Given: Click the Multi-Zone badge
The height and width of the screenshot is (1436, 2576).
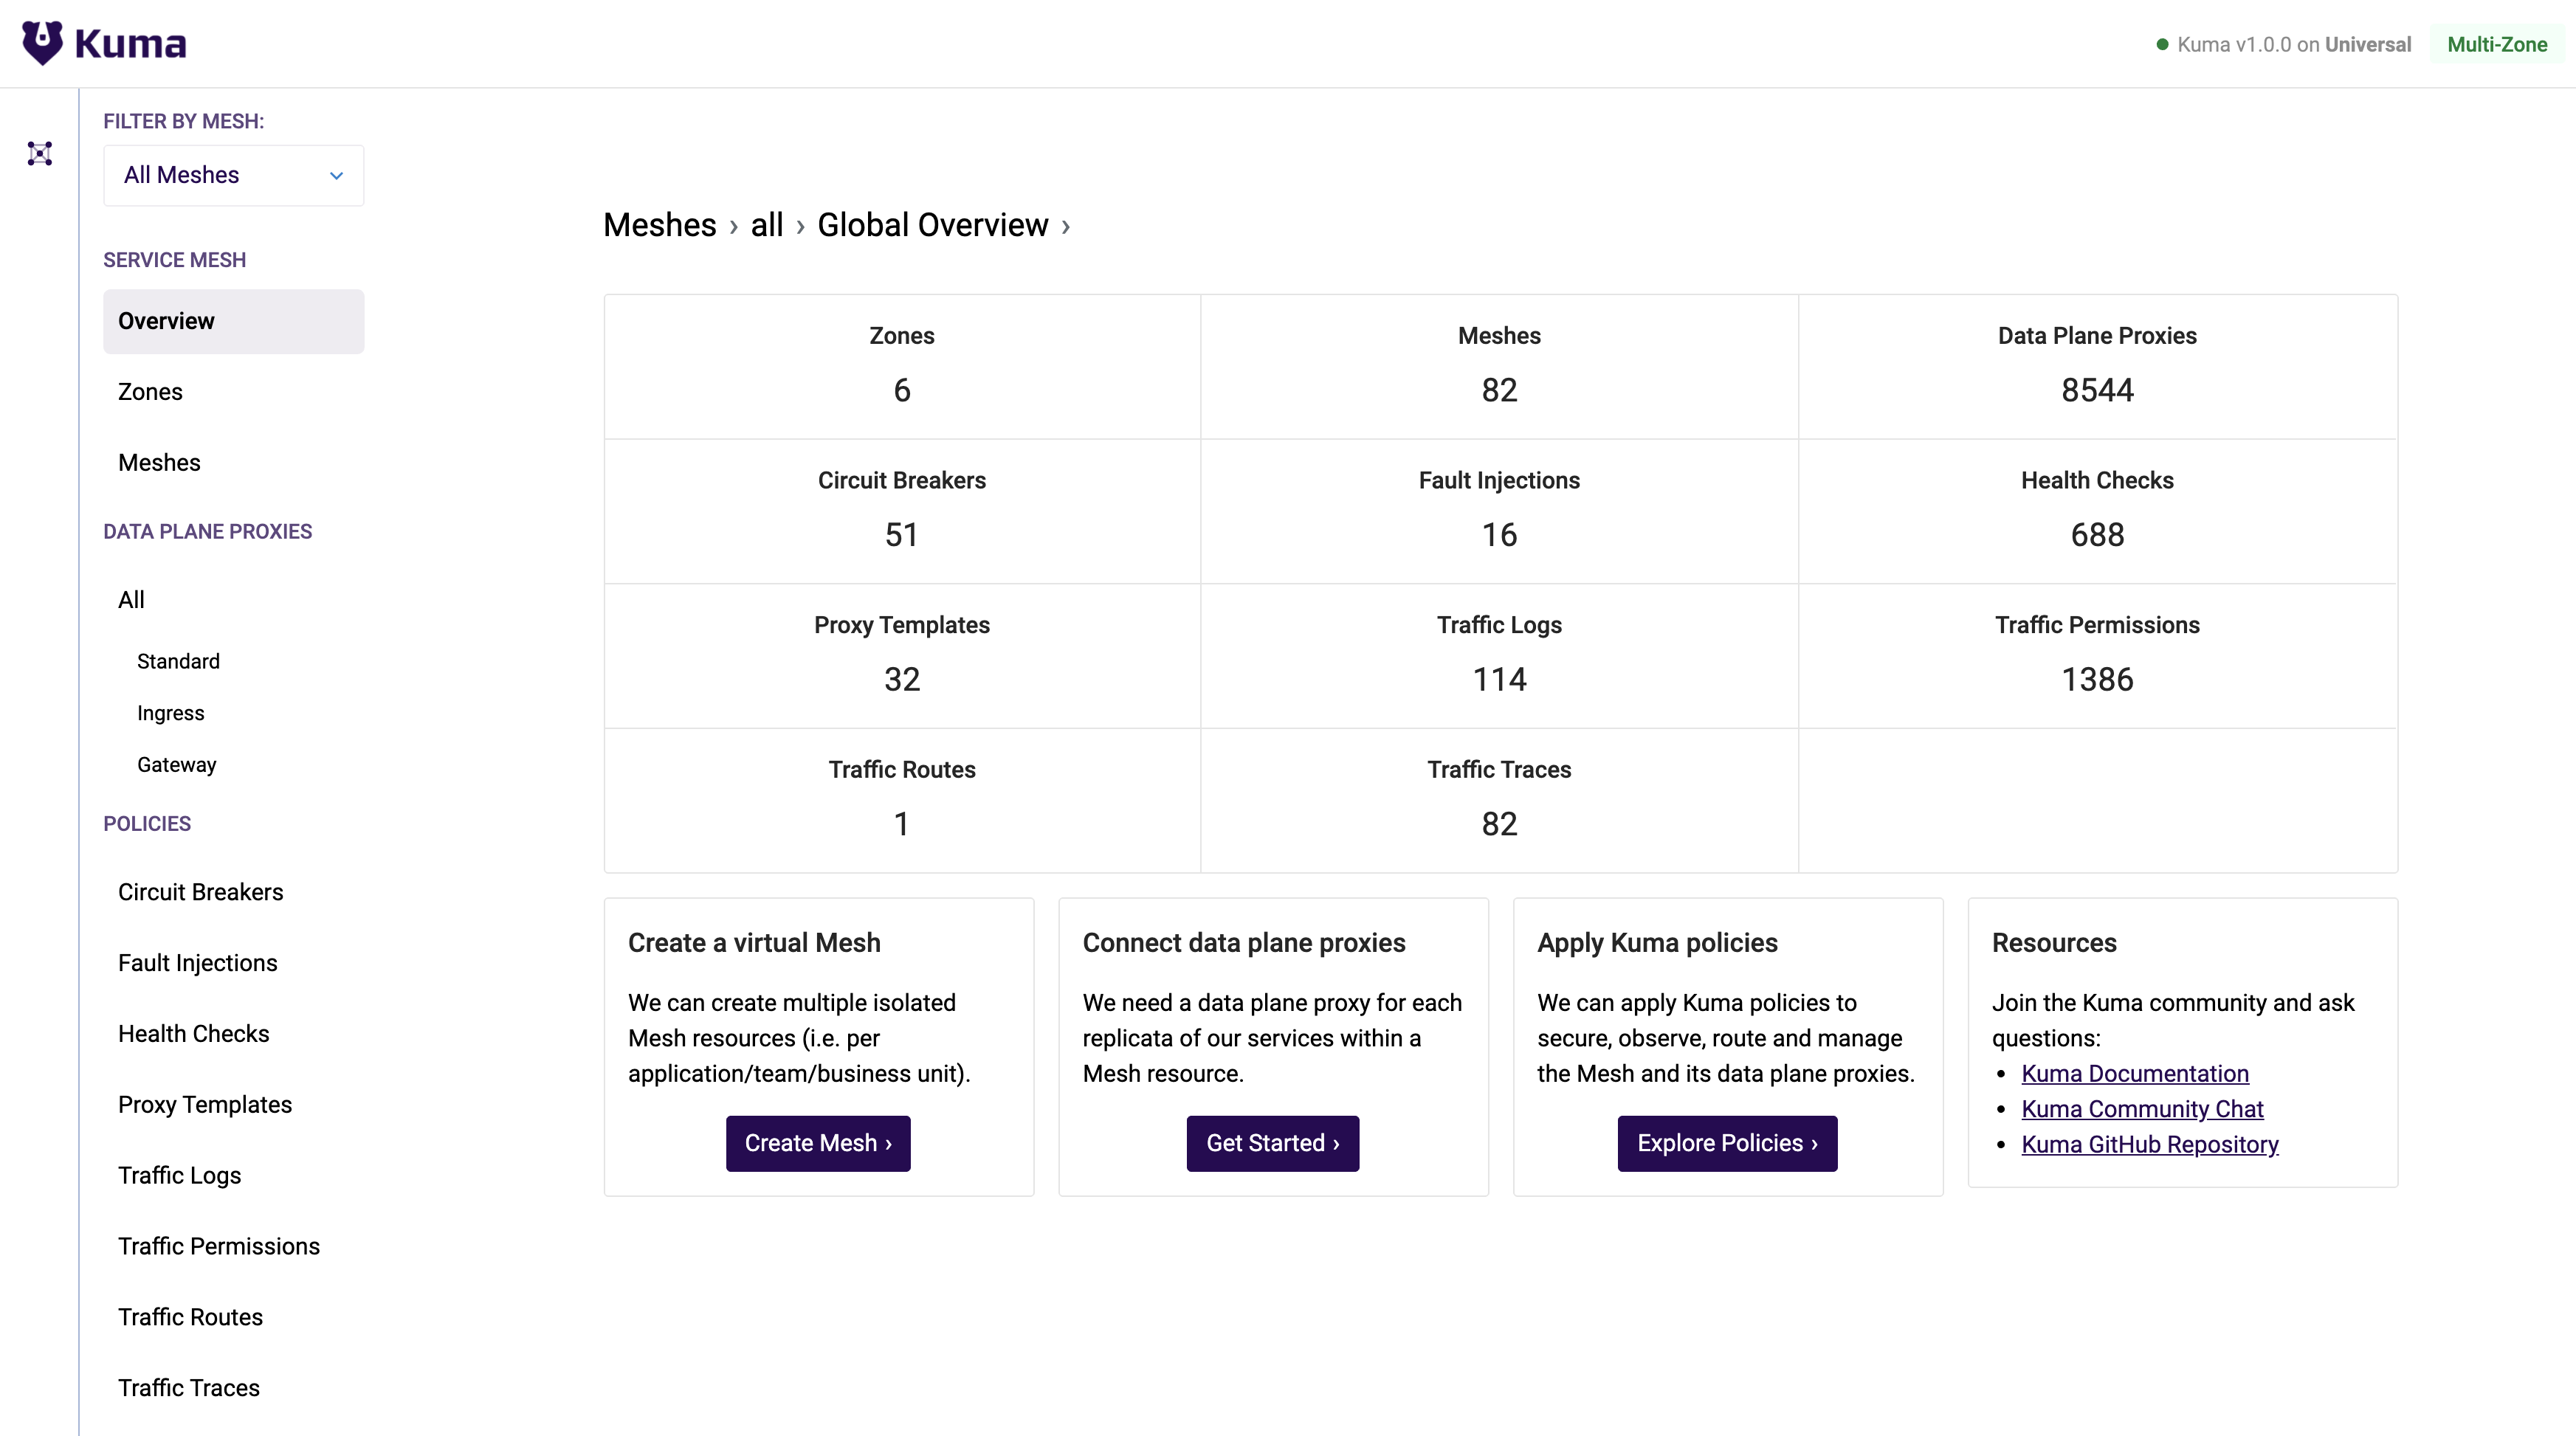Looking at the screenshot, I should click(2496, 45).
